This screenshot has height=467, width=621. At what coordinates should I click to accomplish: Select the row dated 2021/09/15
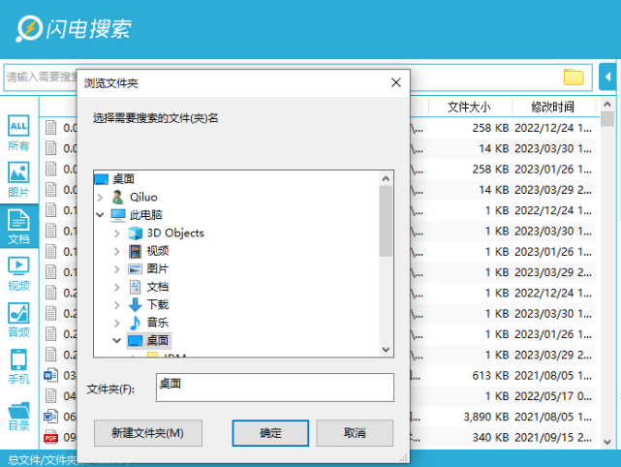point(317,437)
